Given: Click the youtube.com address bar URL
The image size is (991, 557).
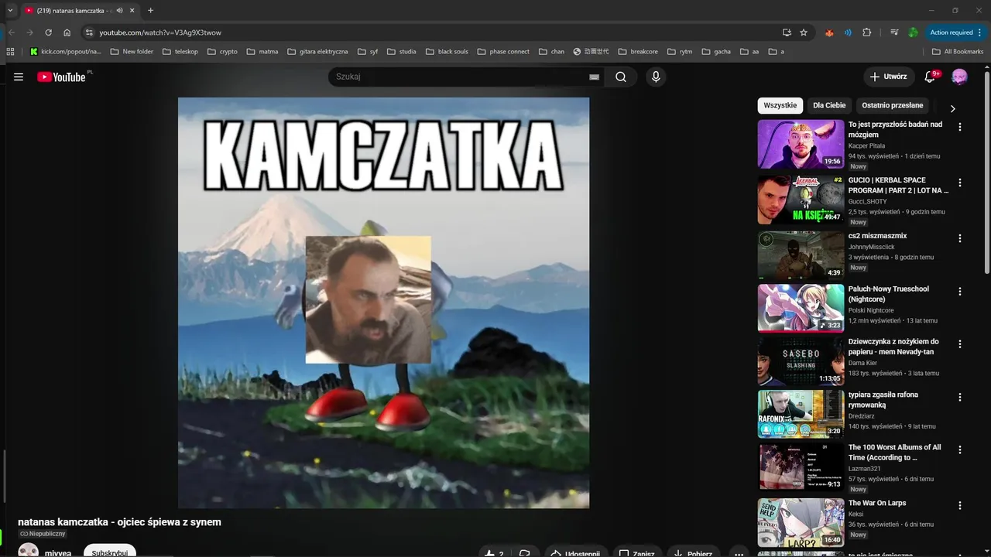Looking at the screenshot, I should pos(160,32).
